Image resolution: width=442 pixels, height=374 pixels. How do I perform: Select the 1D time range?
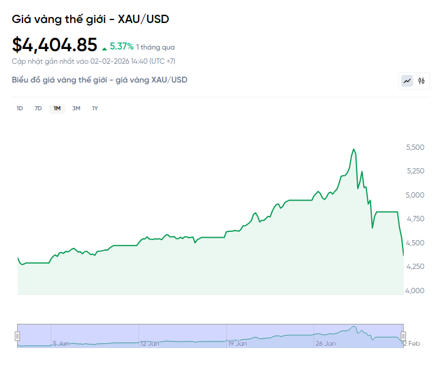(19, 109)
